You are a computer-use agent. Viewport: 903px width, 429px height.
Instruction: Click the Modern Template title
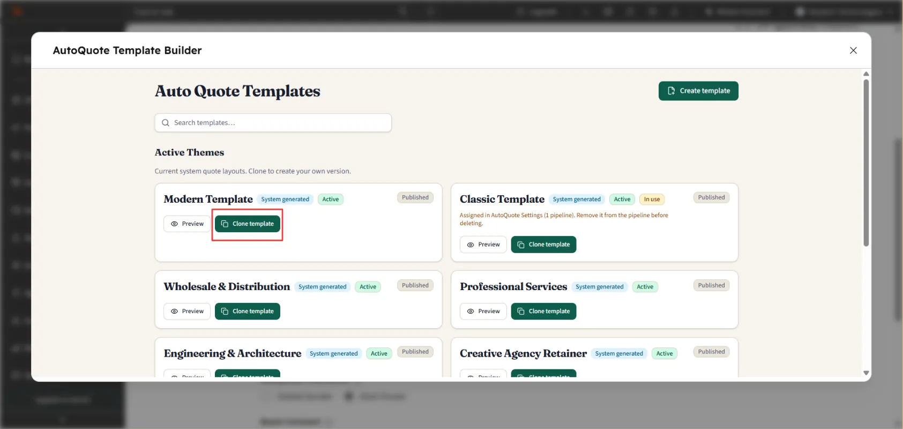pos(208,199)
